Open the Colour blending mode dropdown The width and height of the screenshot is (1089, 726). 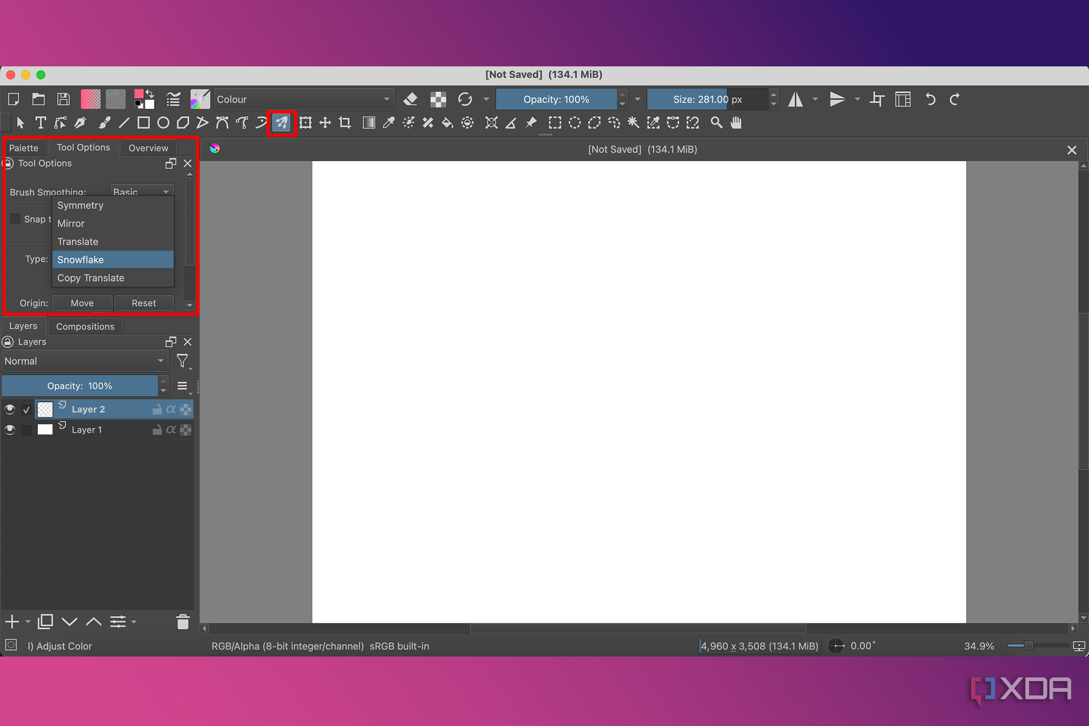point(304,99)
